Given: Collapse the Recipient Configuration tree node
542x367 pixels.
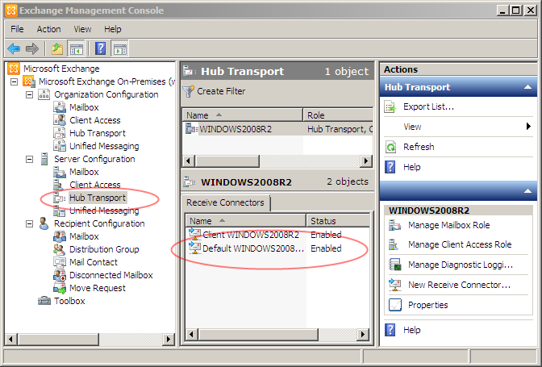Looking at the screenshot, I should [x=30, y=223].
